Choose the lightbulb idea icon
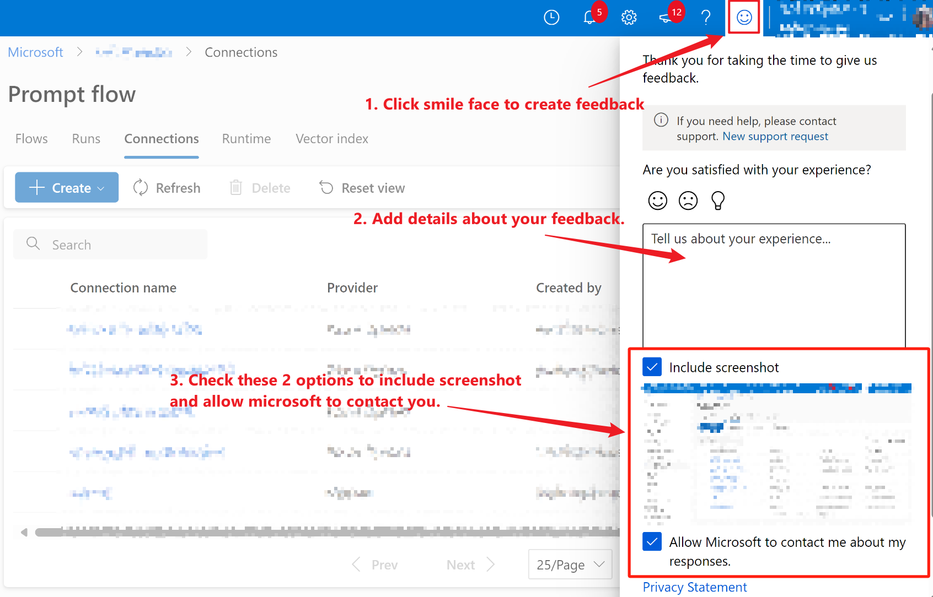Screen dimensions: 933x597 [717, 200]
